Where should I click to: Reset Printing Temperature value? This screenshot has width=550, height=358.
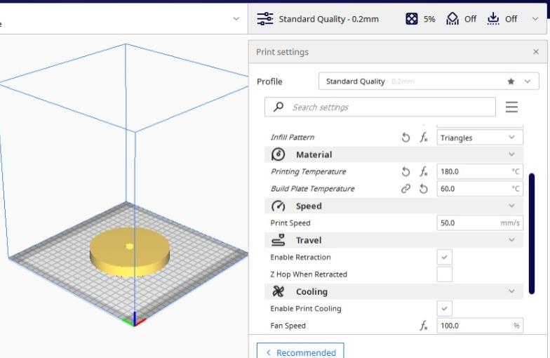pyautogui.click(x=405, y=171)
